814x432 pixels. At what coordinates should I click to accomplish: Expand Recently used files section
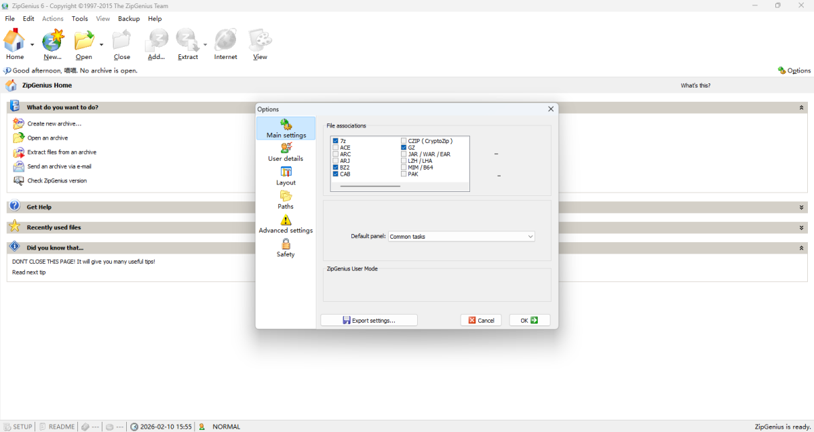click(802, 228)
